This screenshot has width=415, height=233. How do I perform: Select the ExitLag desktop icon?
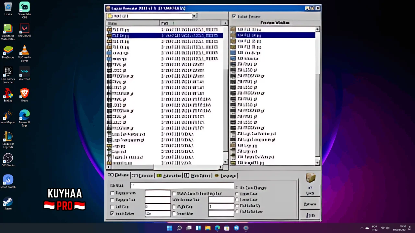tap(8, 95)
